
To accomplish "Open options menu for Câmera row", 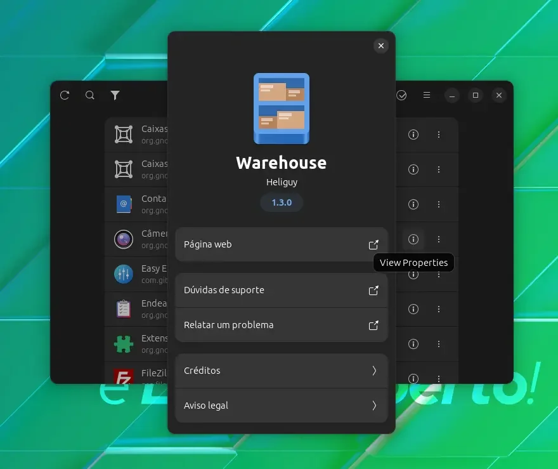I will coord(439,239).
